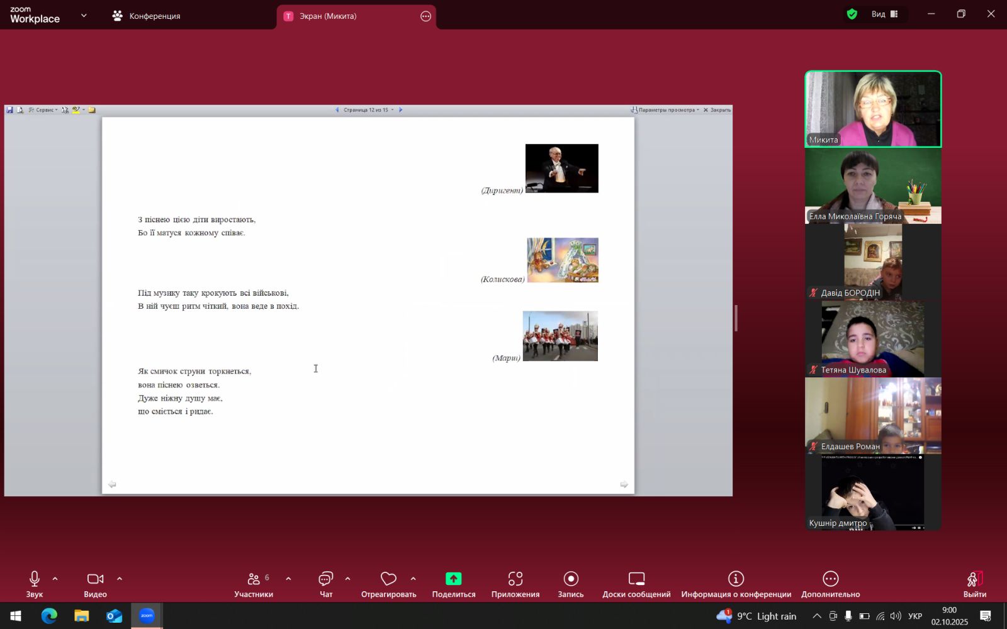Click the React heart icon

pyautogui.click(x=388, y=579)
